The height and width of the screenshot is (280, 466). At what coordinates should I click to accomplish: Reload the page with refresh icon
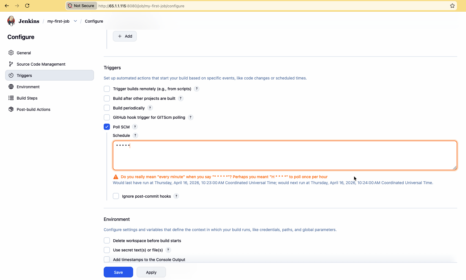[x=27, y=6]
